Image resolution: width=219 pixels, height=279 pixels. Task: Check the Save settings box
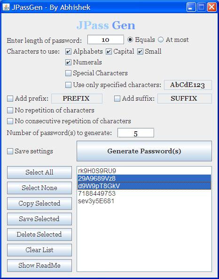10,151
